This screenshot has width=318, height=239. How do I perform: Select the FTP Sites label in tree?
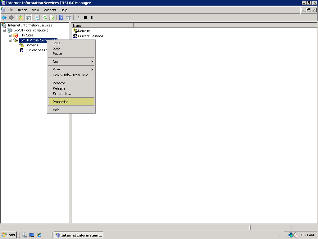26,35
